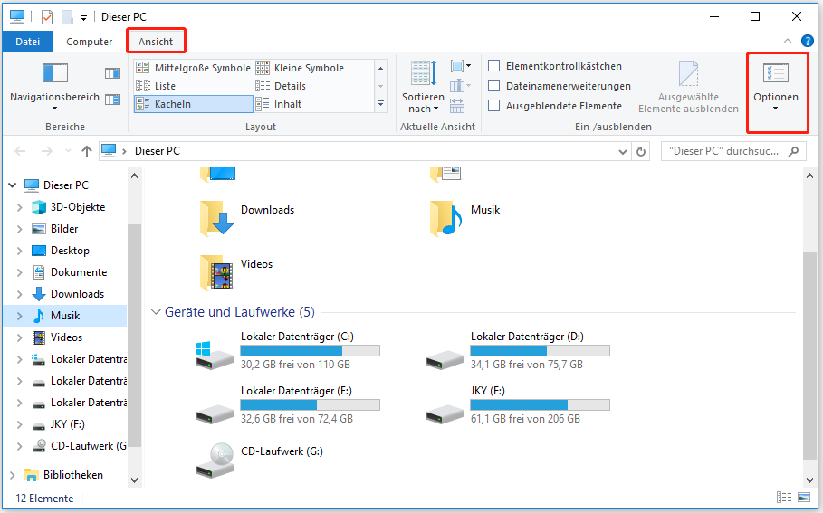Switch to large thumbnails view in status bar
823x513 pixels.
pyautogui.click(x=803, y=498)
